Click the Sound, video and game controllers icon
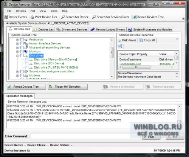 point(26,72)
